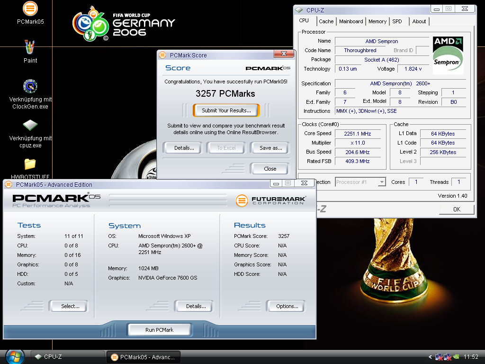Expand the Processor #1 selection dropdown
Viewport: 485px width, 364px height.
(x=382, y=182)
